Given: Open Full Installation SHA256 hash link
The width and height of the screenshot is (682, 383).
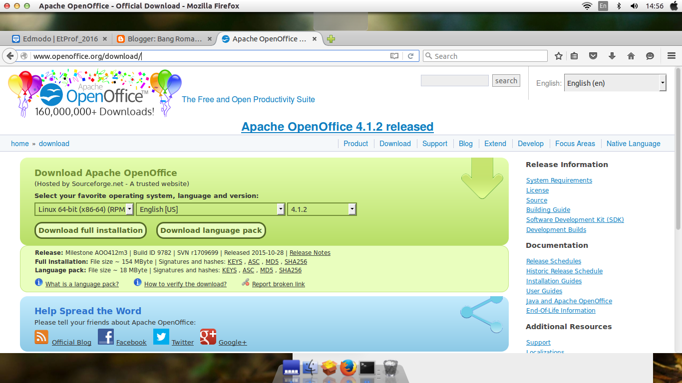Looking at the screenshot, I should coord(296,262).
